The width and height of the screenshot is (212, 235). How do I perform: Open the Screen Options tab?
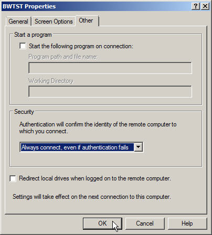click(54, 22)
